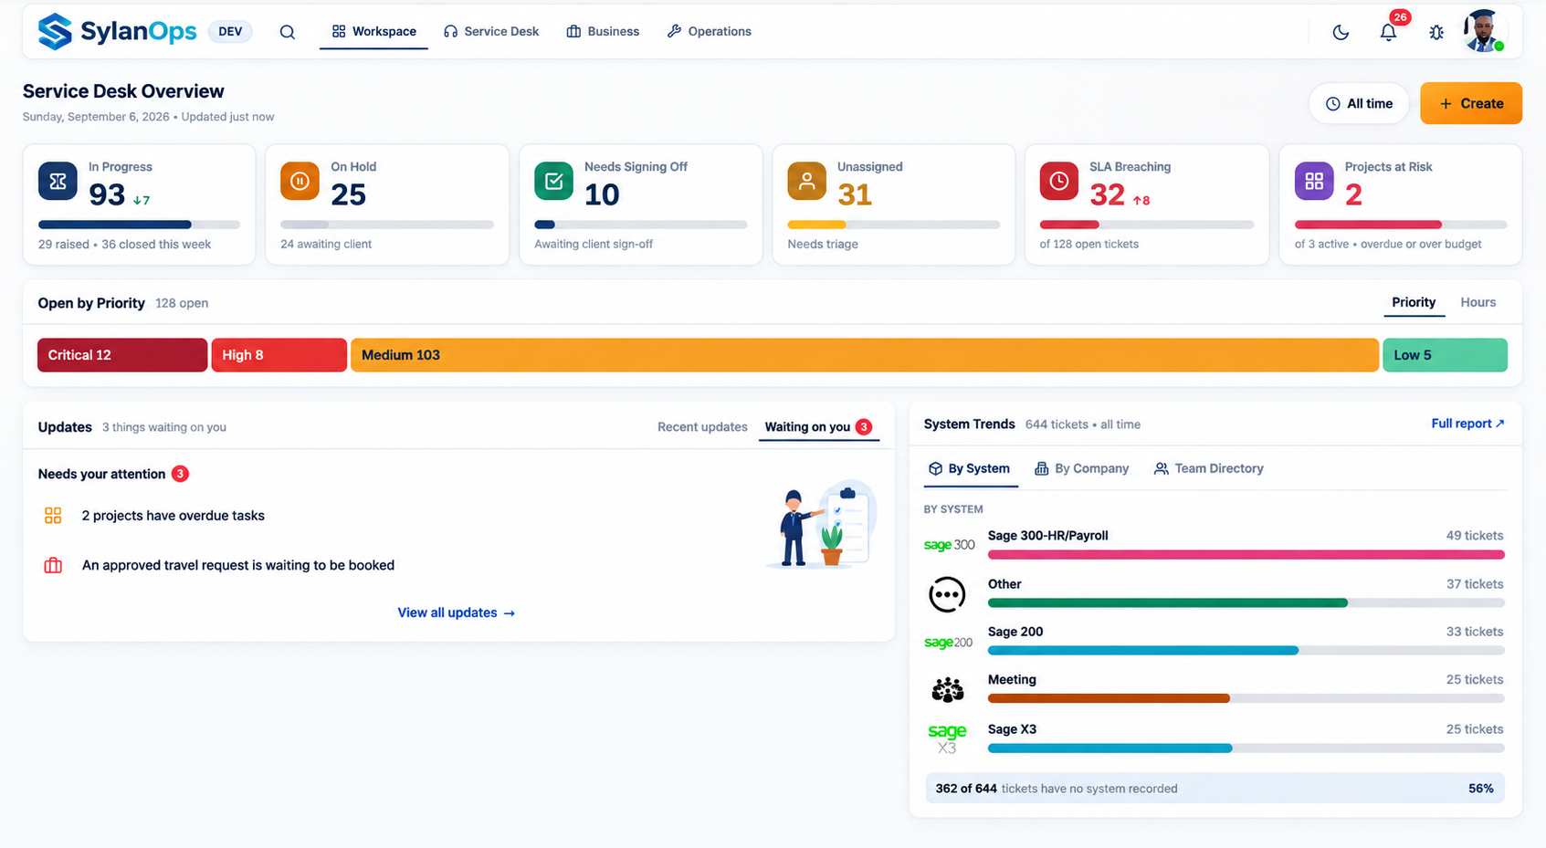
Task: Open the Business nav tab
Action: (x=603, y=31)
